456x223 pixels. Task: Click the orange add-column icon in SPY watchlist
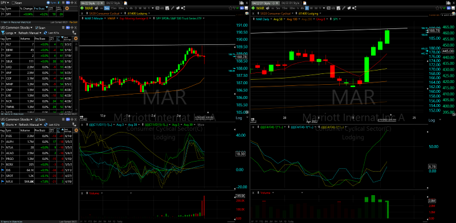pyautogui.click(x=67, y=8)
